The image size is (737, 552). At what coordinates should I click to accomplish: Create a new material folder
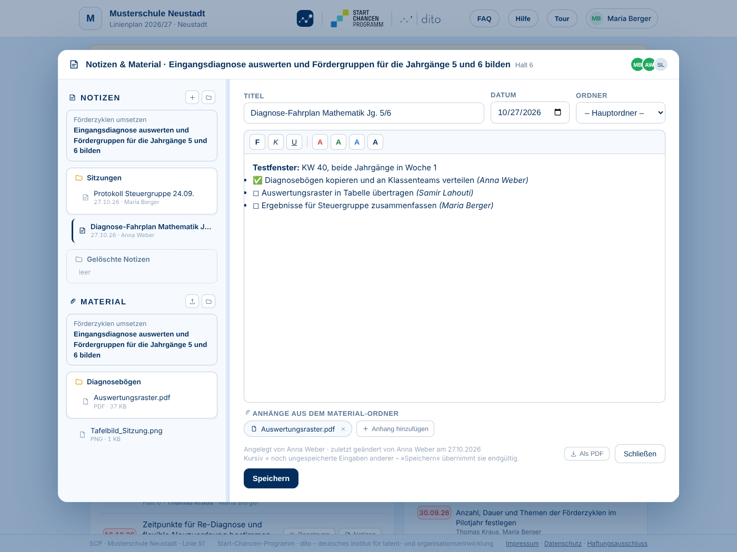(208, 301)
